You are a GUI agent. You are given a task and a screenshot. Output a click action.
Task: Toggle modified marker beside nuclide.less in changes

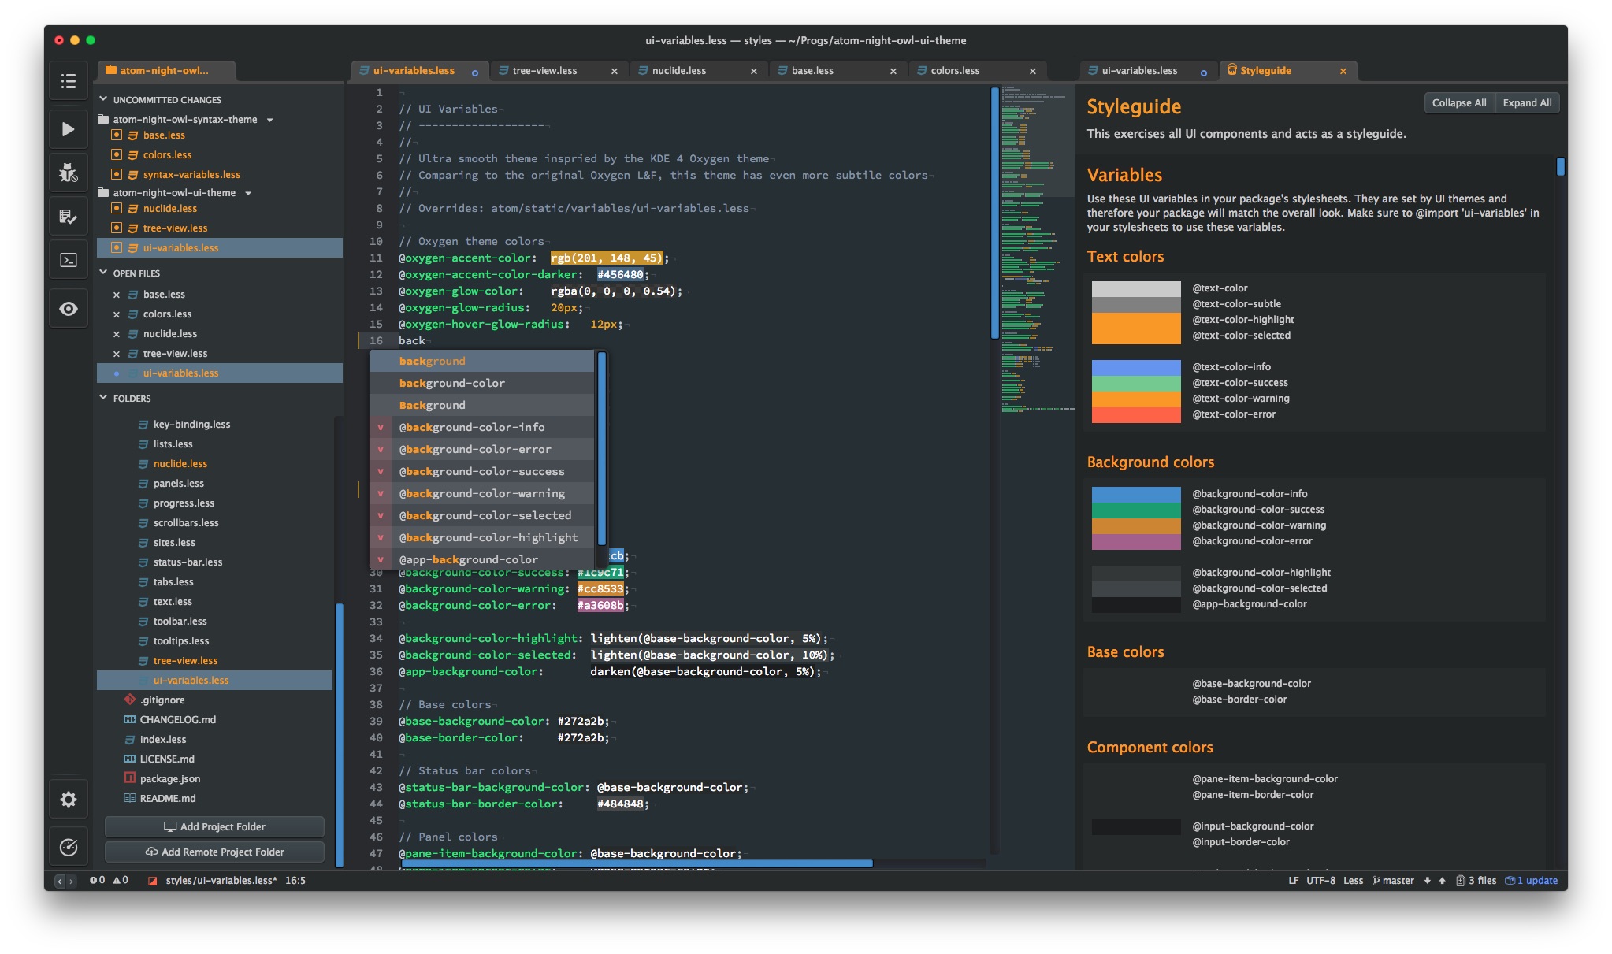(x=117, y=209)
